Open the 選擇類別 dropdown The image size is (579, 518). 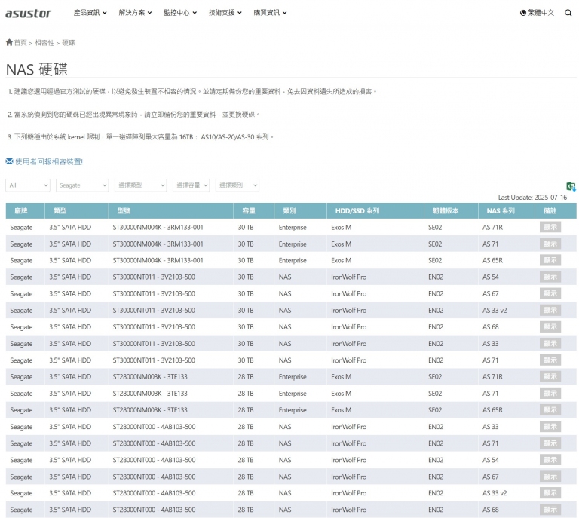[237, 185]
